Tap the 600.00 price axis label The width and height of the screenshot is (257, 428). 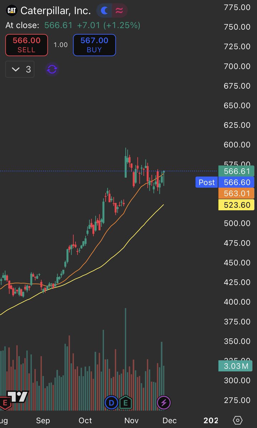[236, 145]
